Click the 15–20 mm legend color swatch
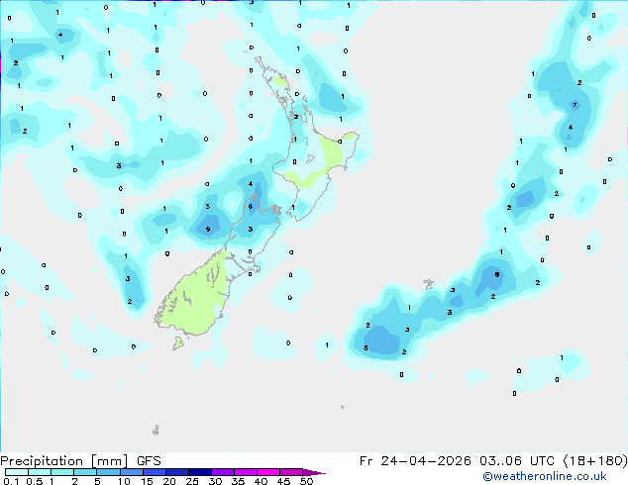 pos(155,472)
